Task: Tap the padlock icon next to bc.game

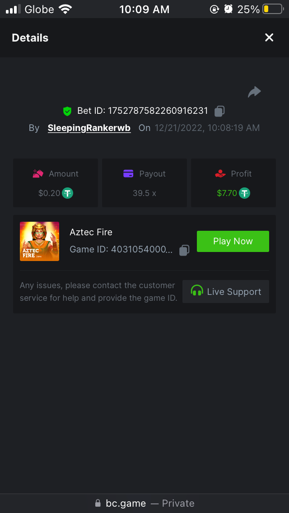Action: [98, 503]
